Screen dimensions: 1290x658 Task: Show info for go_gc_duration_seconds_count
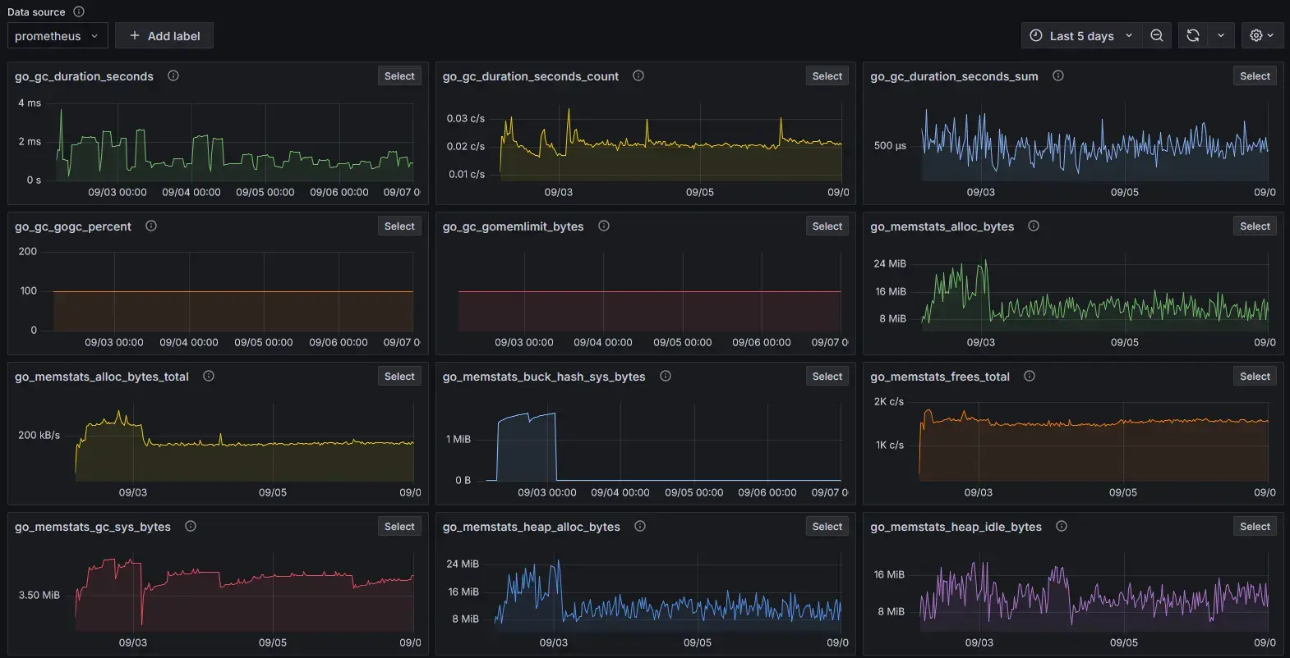(638, 75)
